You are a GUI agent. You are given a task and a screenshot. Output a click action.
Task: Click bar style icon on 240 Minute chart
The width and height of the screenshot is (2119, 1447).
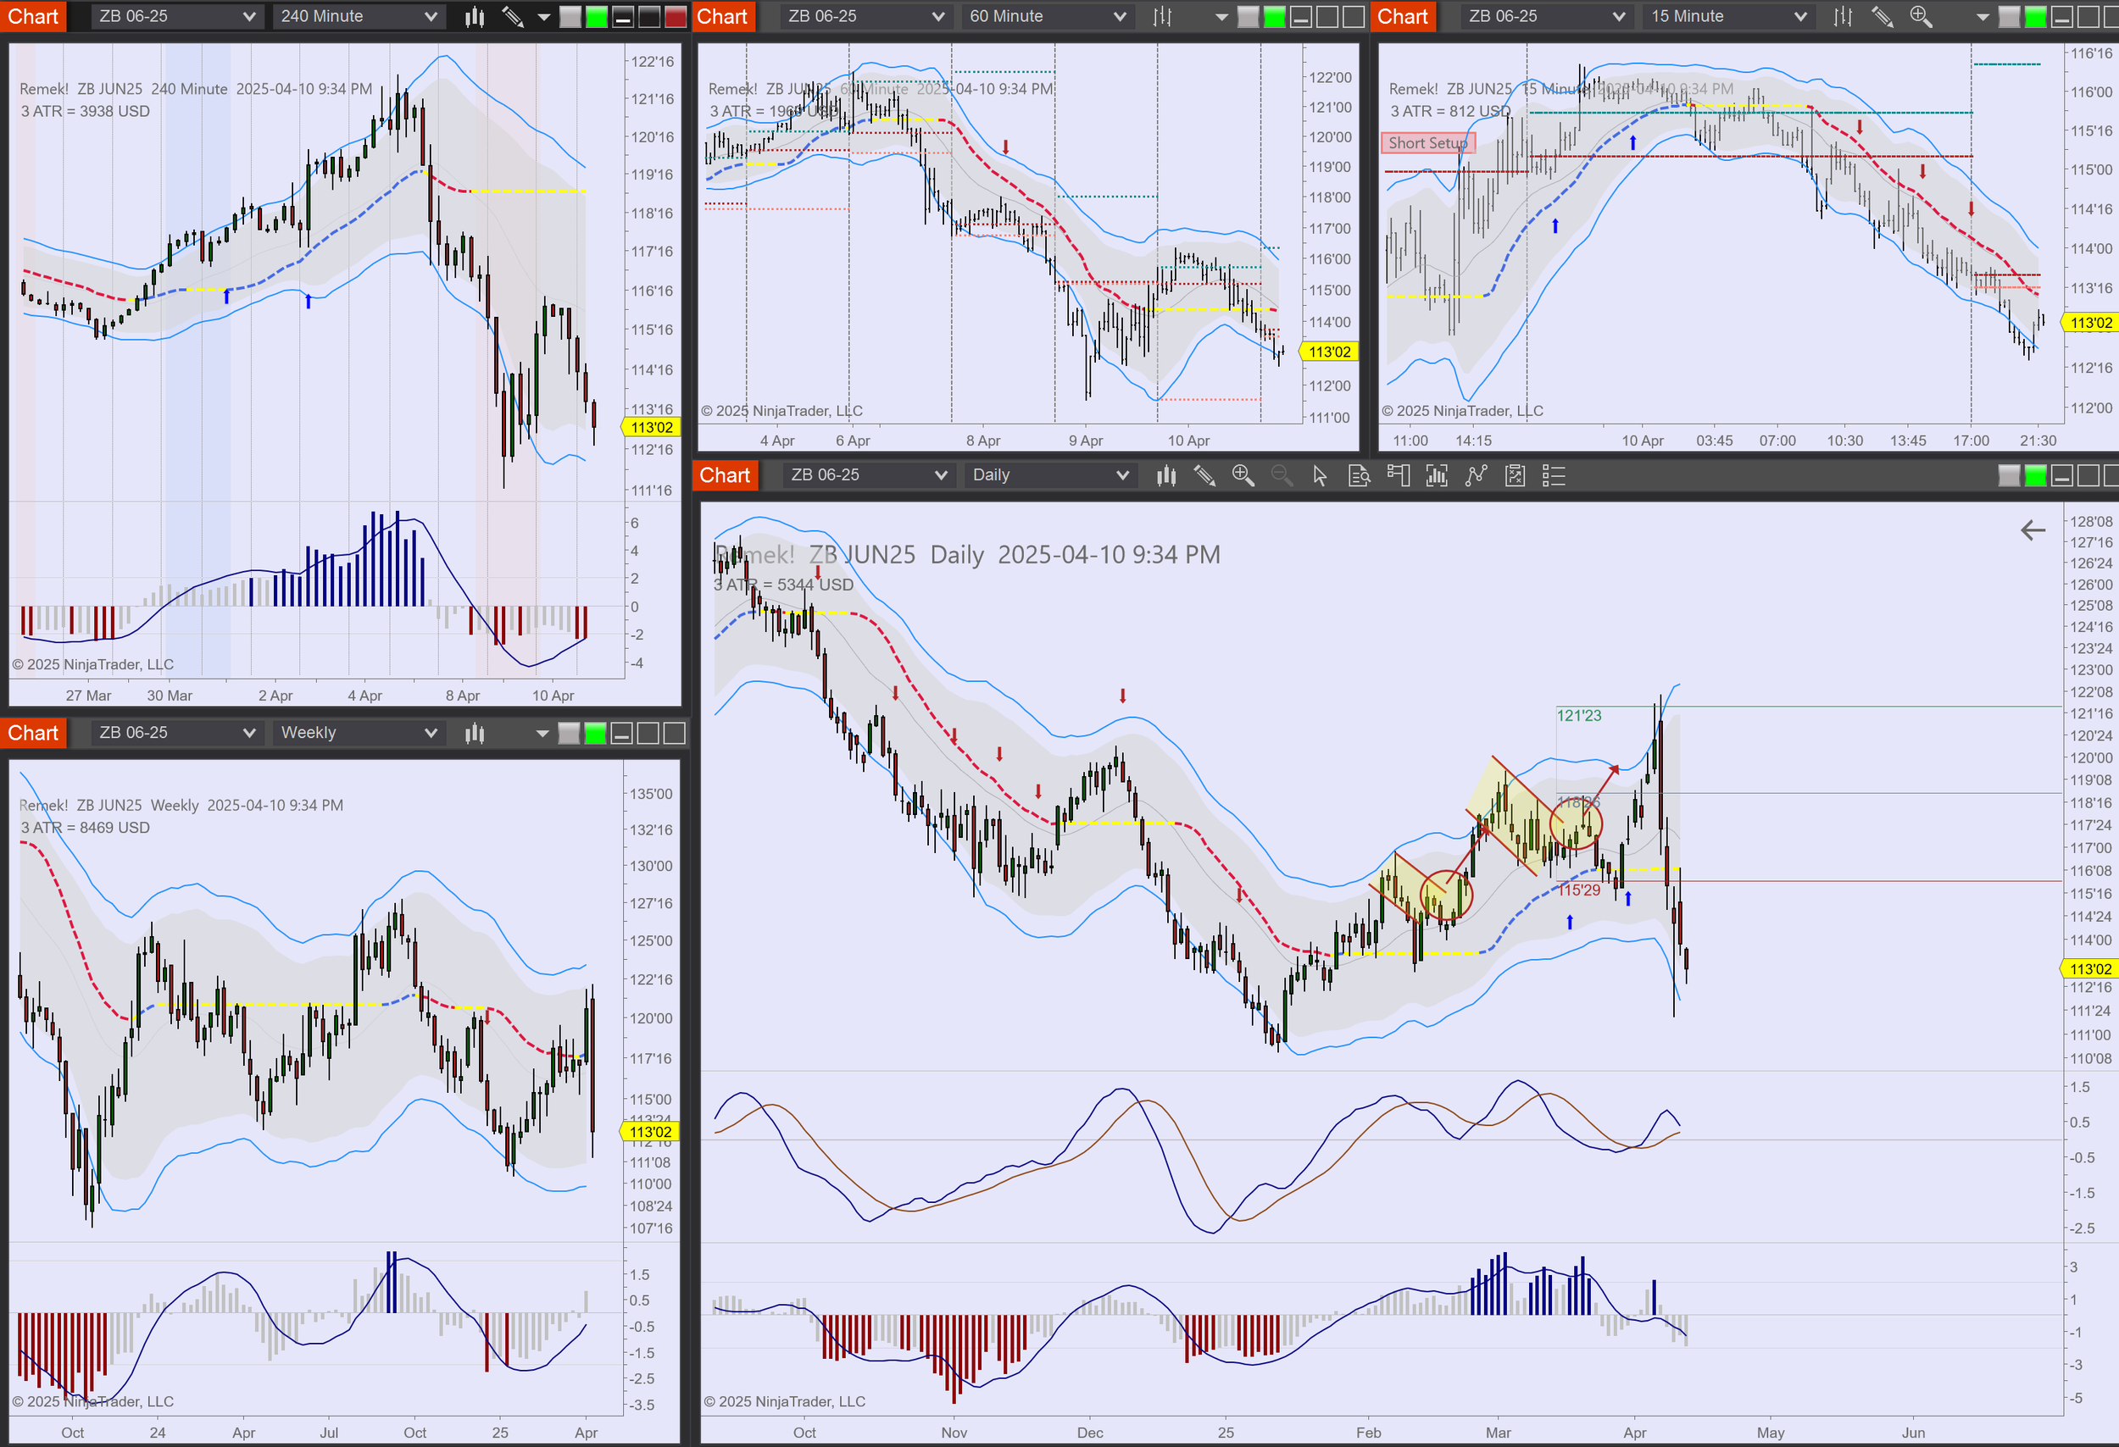pos(474,16)
